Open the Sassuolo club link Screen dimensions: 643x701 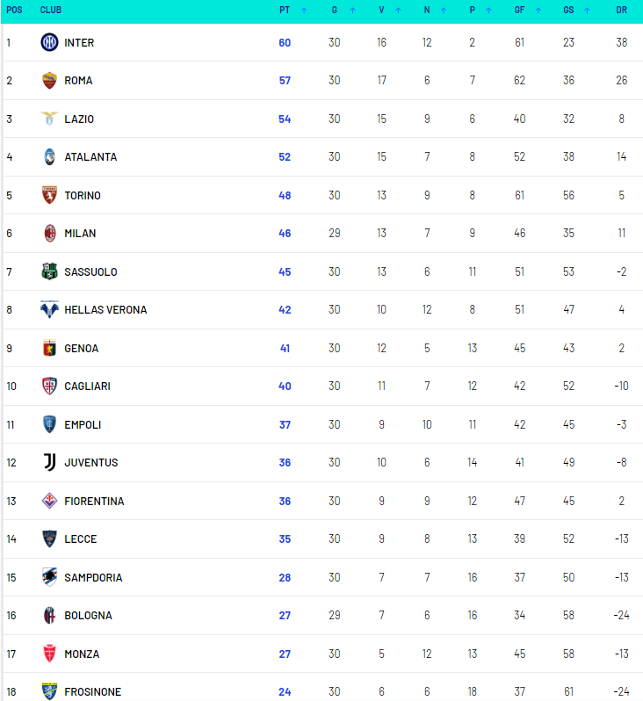(x=90, y=272)
